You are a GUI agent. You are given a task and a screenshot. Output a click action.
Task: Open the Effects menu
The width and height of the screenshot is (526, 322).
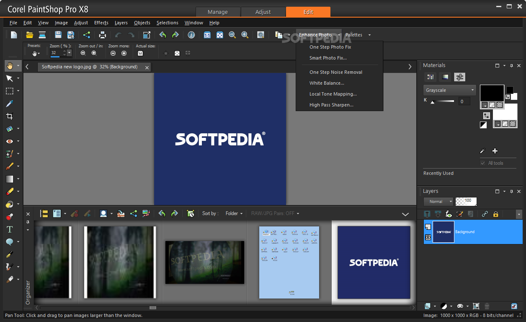[x=101, y=23]
